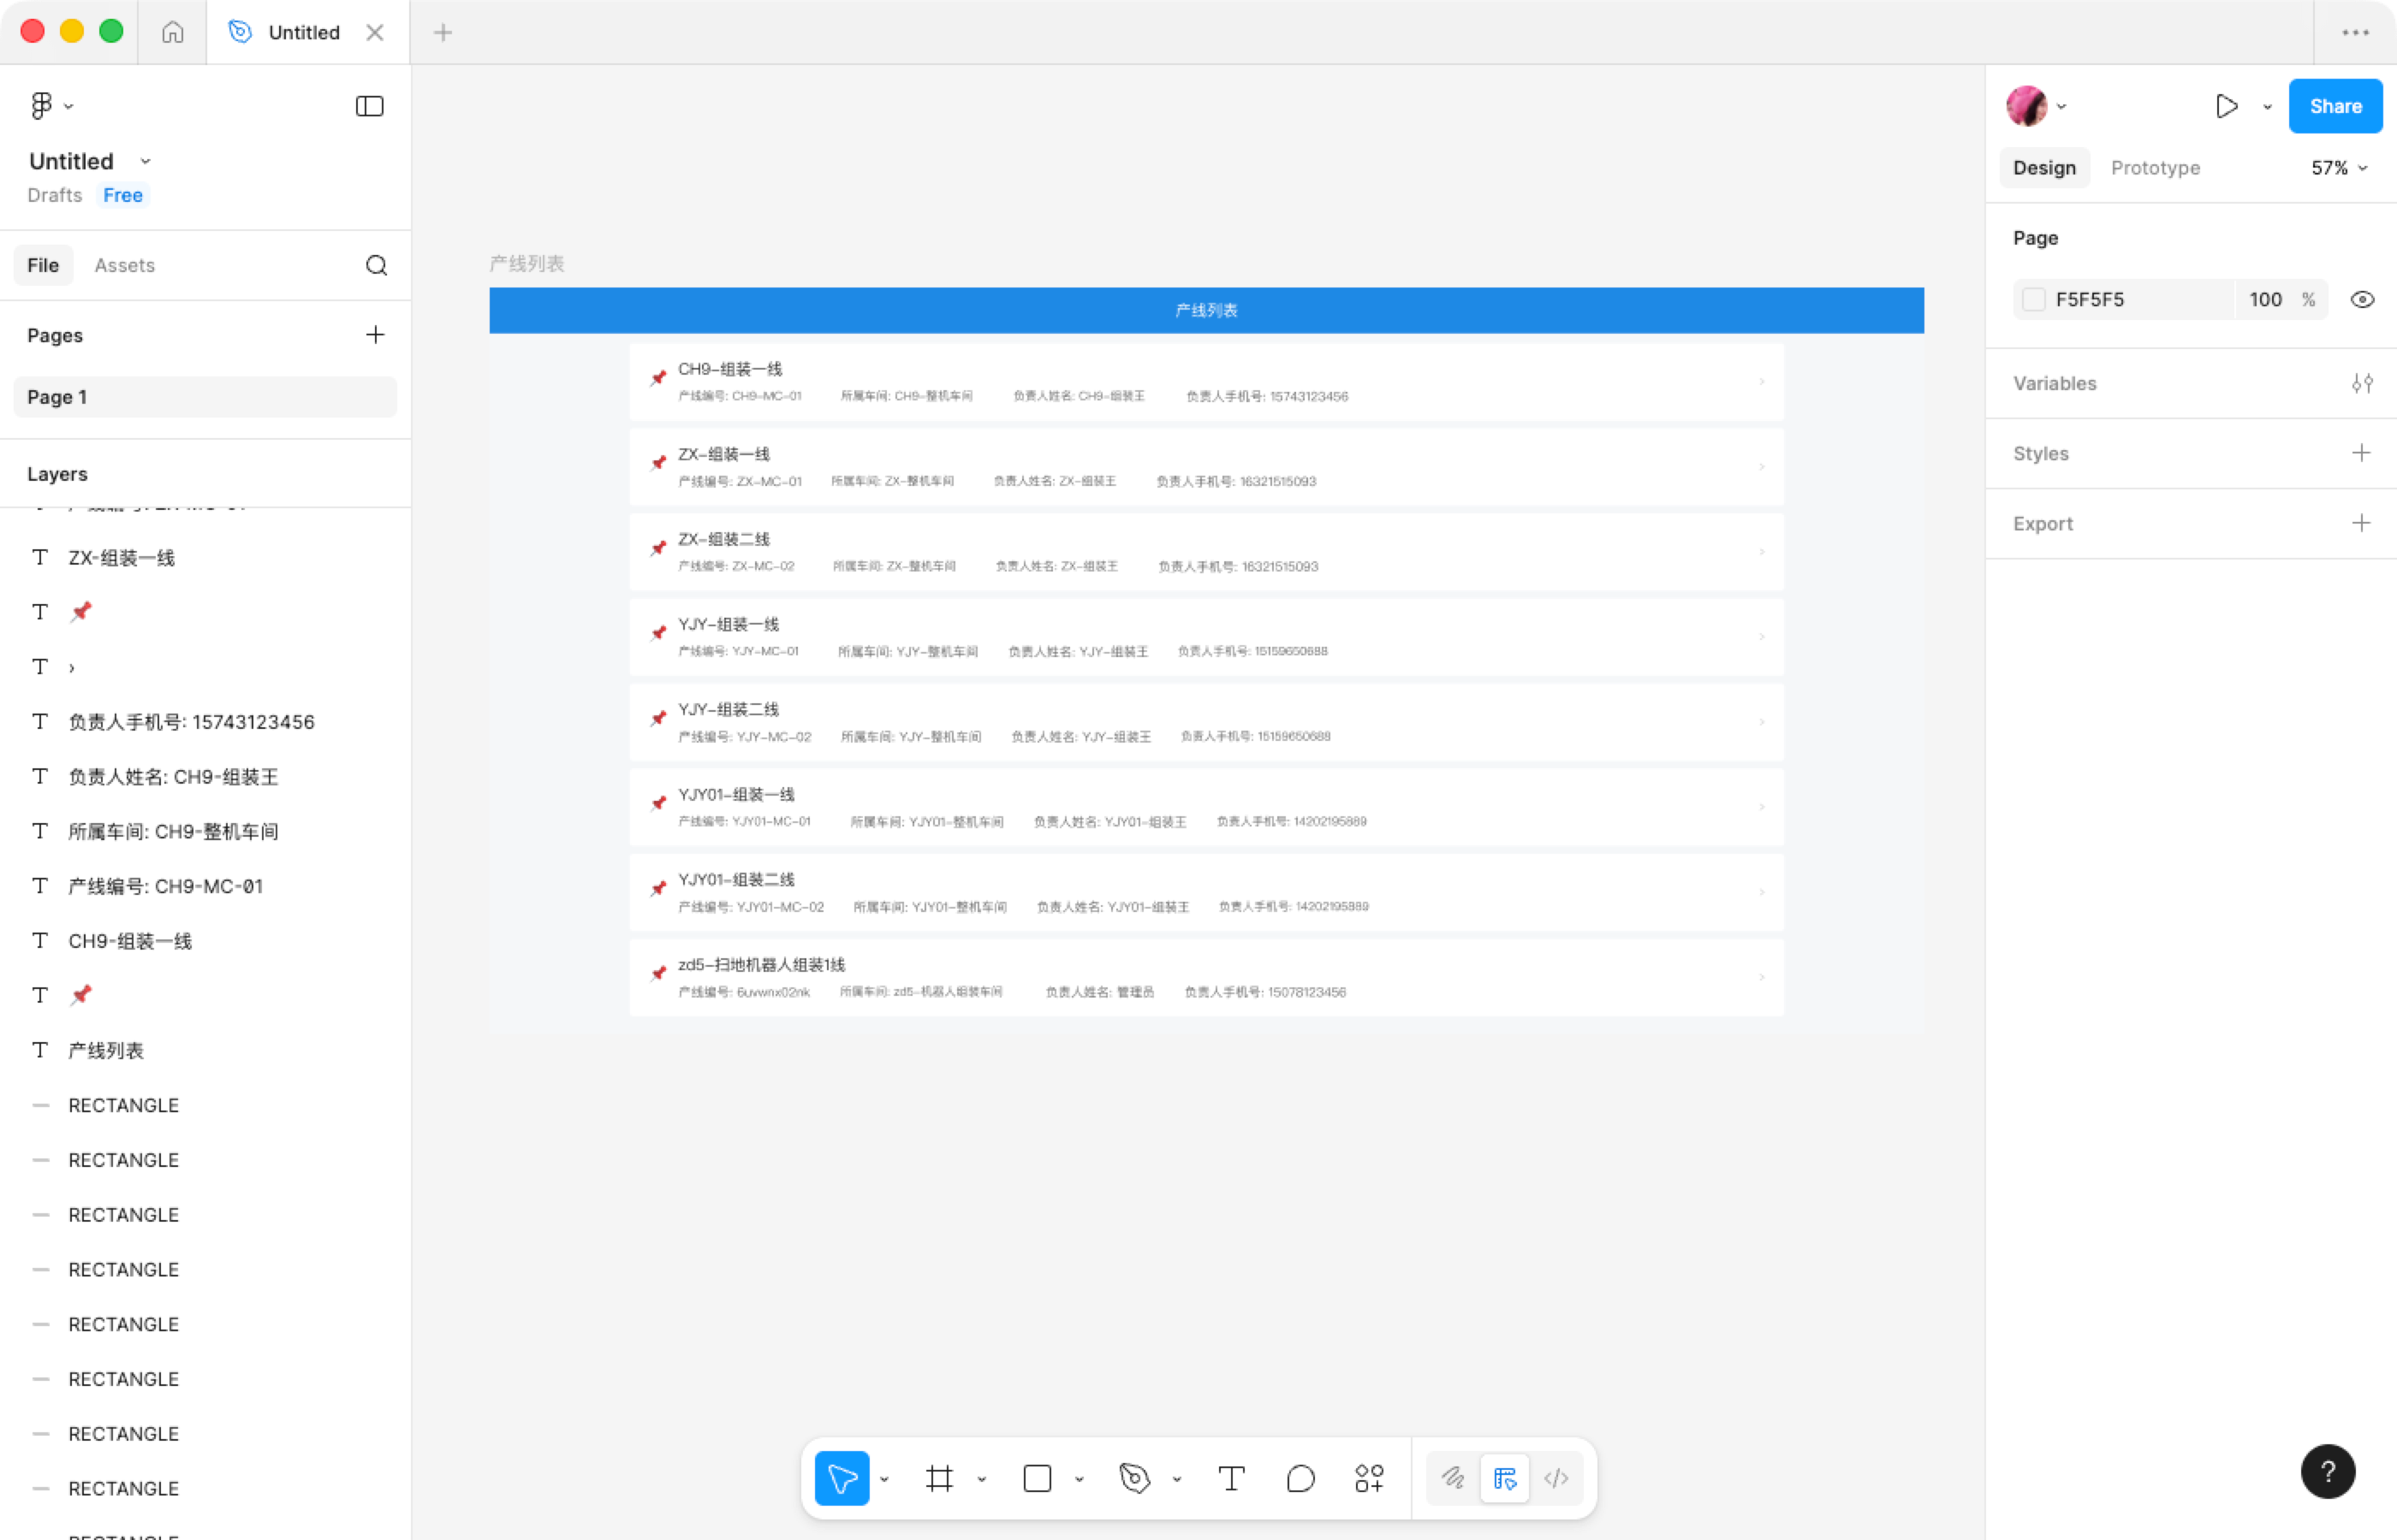Open the Actions components tool
2397x1540 pixels.
coord(1369,1478)
